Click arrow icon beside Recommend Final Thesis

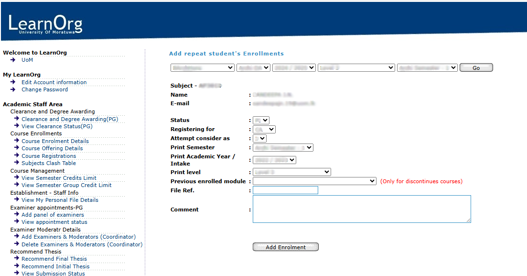point(17,258)
